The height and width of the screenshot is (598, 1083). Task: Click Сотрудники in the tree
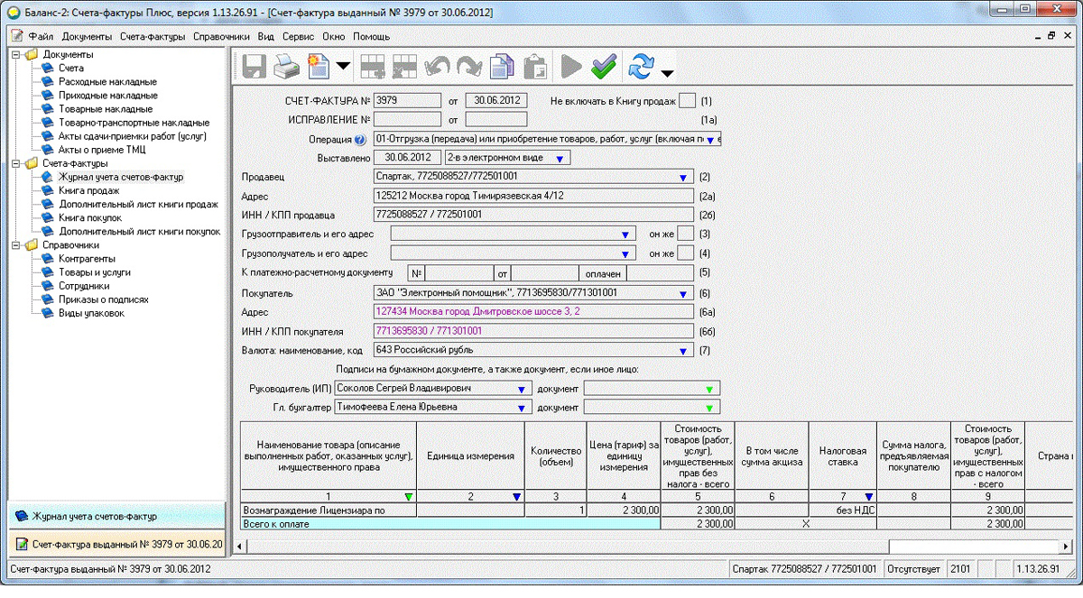point(84,286)
